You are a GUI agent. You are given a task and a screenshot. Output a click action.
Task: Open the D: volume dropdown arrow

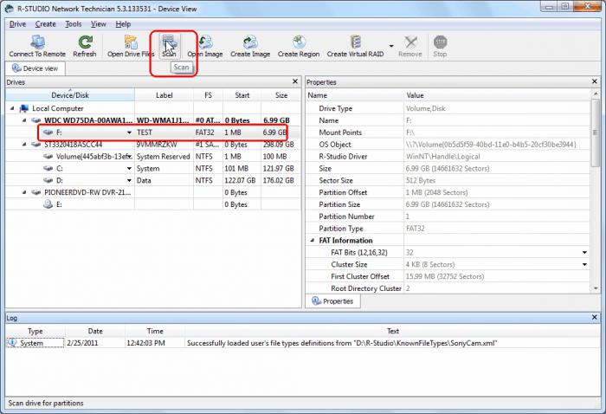129,180
